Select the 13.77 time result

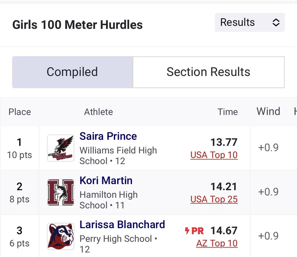224,142
